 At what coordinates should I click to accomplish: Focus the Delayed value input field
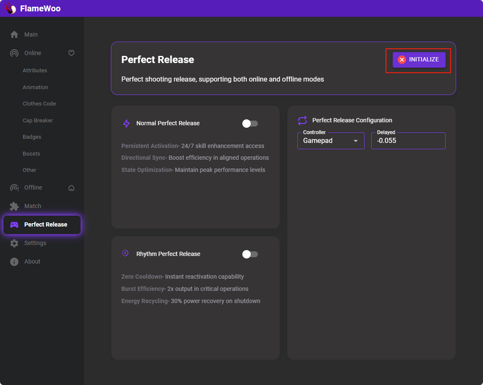[x=408, y=141]
